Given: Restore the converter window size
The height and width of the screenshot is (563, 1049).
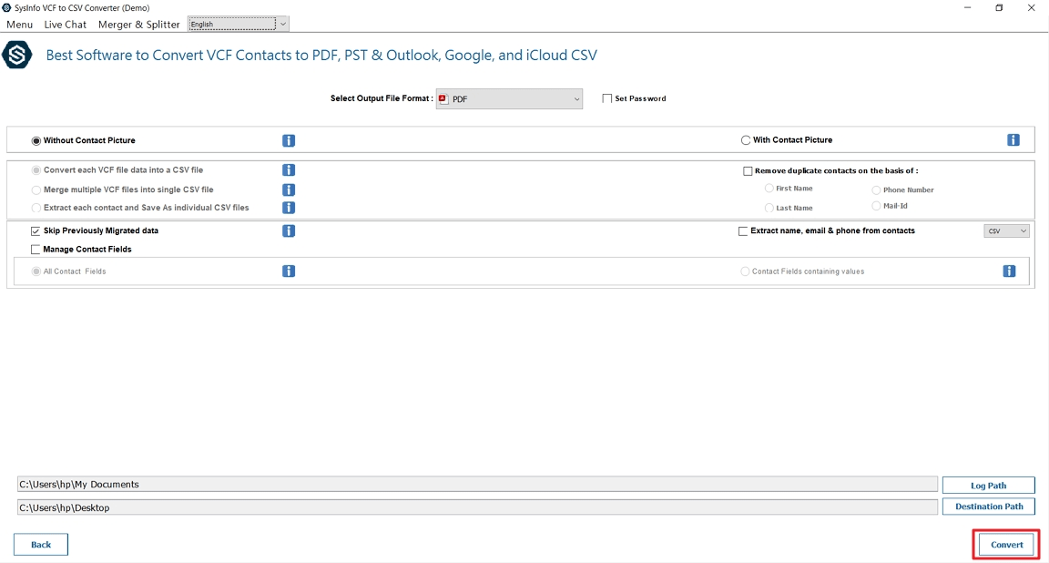Looking at the screenshot, I should tap(999, 8).
